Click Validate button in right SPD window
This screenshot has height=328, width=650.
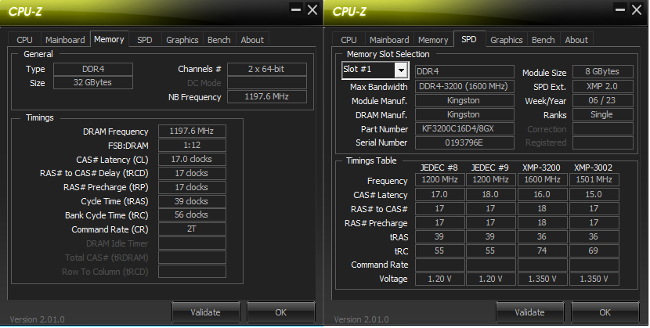[x=529, y=312]
